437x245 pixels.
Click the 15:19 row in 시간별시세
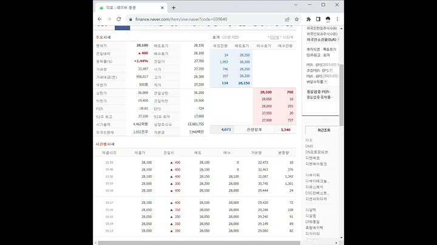tap(195, 184)
